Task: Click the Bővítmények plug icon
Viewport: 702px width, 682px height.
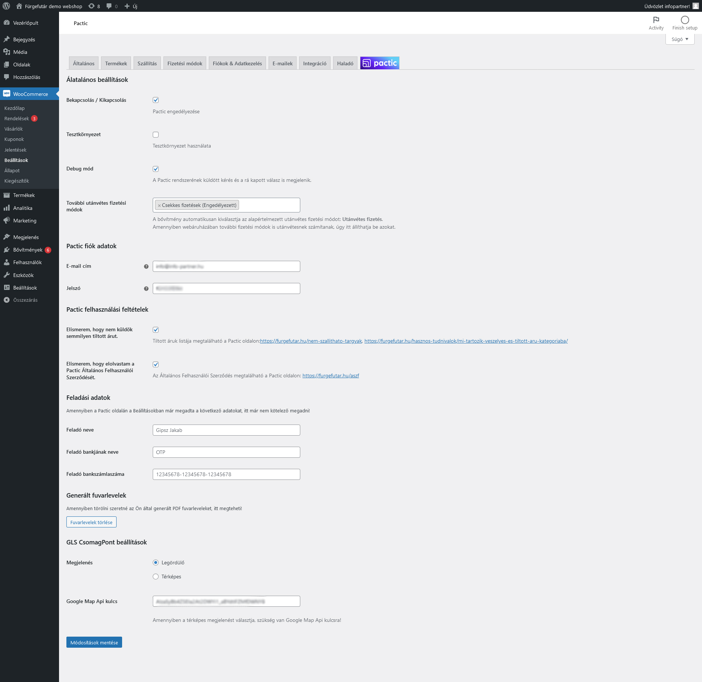Action: (7, 250)
